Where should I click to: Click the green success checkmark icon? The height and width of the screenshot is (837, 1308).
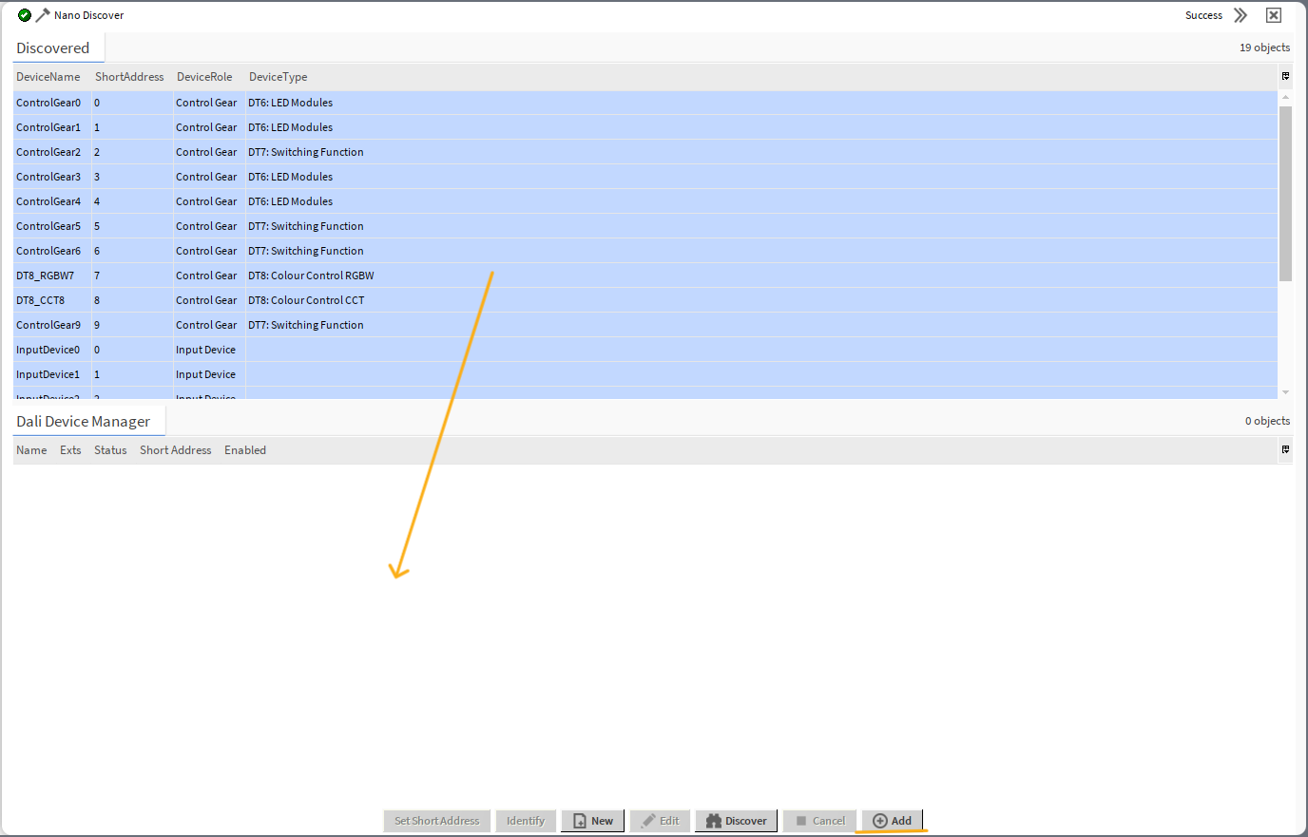coord(25,15)
